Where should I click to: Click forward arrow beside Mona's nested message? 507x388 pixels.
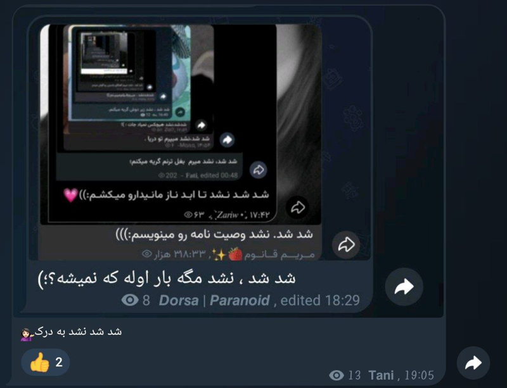(x=228, y=140)
